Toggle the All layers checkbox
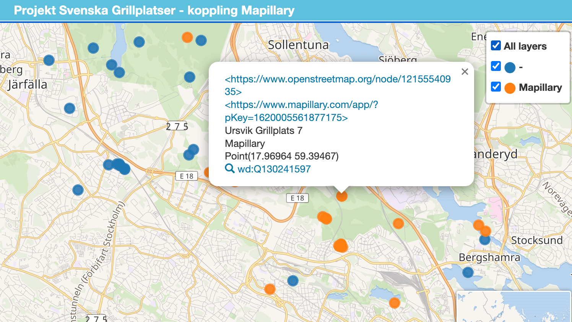Screen dimensions: 572x322 pyautogui.click(x=496, y=46)
